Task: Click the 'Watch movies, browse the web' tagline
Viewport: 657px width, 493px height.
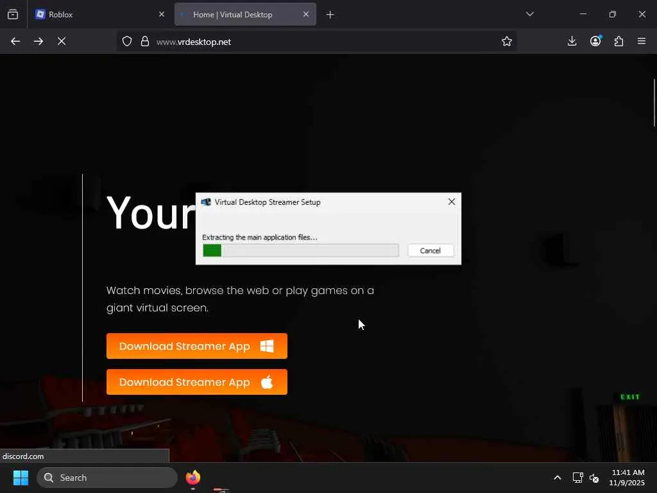Action: pyautogui.click(x=240, y=299)
